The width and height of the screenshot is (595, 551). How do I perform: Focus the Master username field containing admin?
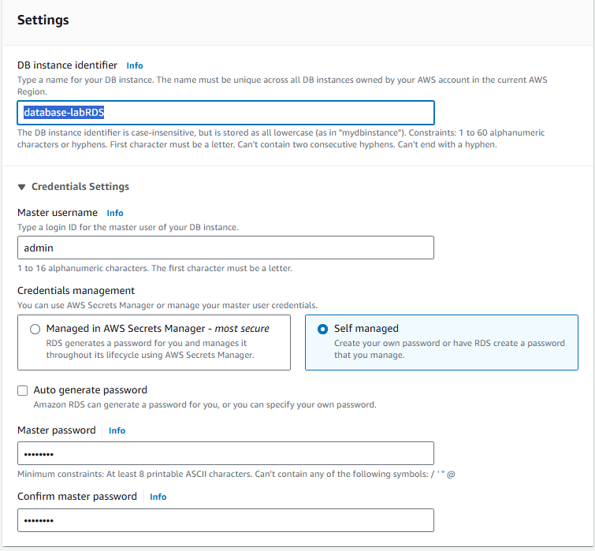point(225,248)
